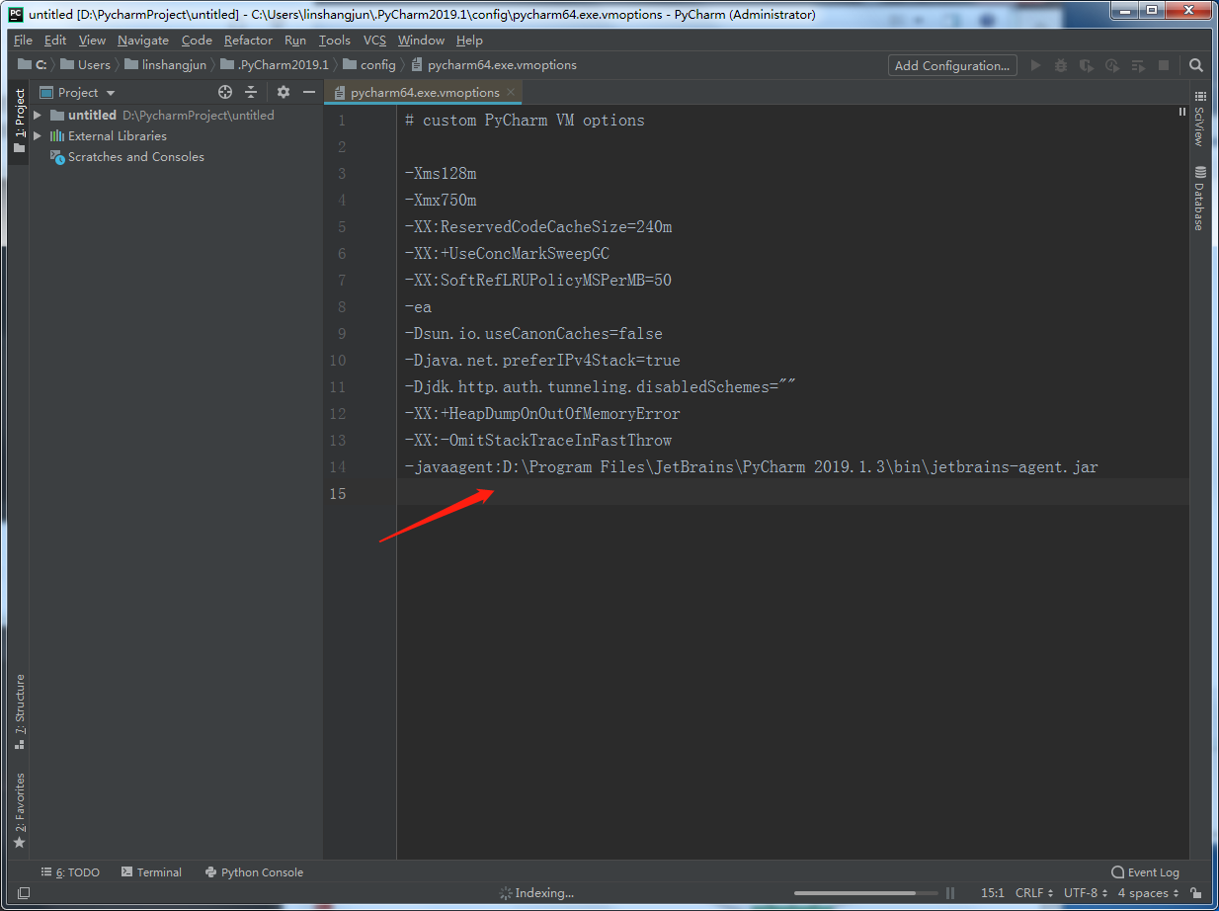Image resolution: width=1219 pixels, height=911 pixels.
Task: Open the Help menu
Action: [469, 41]
